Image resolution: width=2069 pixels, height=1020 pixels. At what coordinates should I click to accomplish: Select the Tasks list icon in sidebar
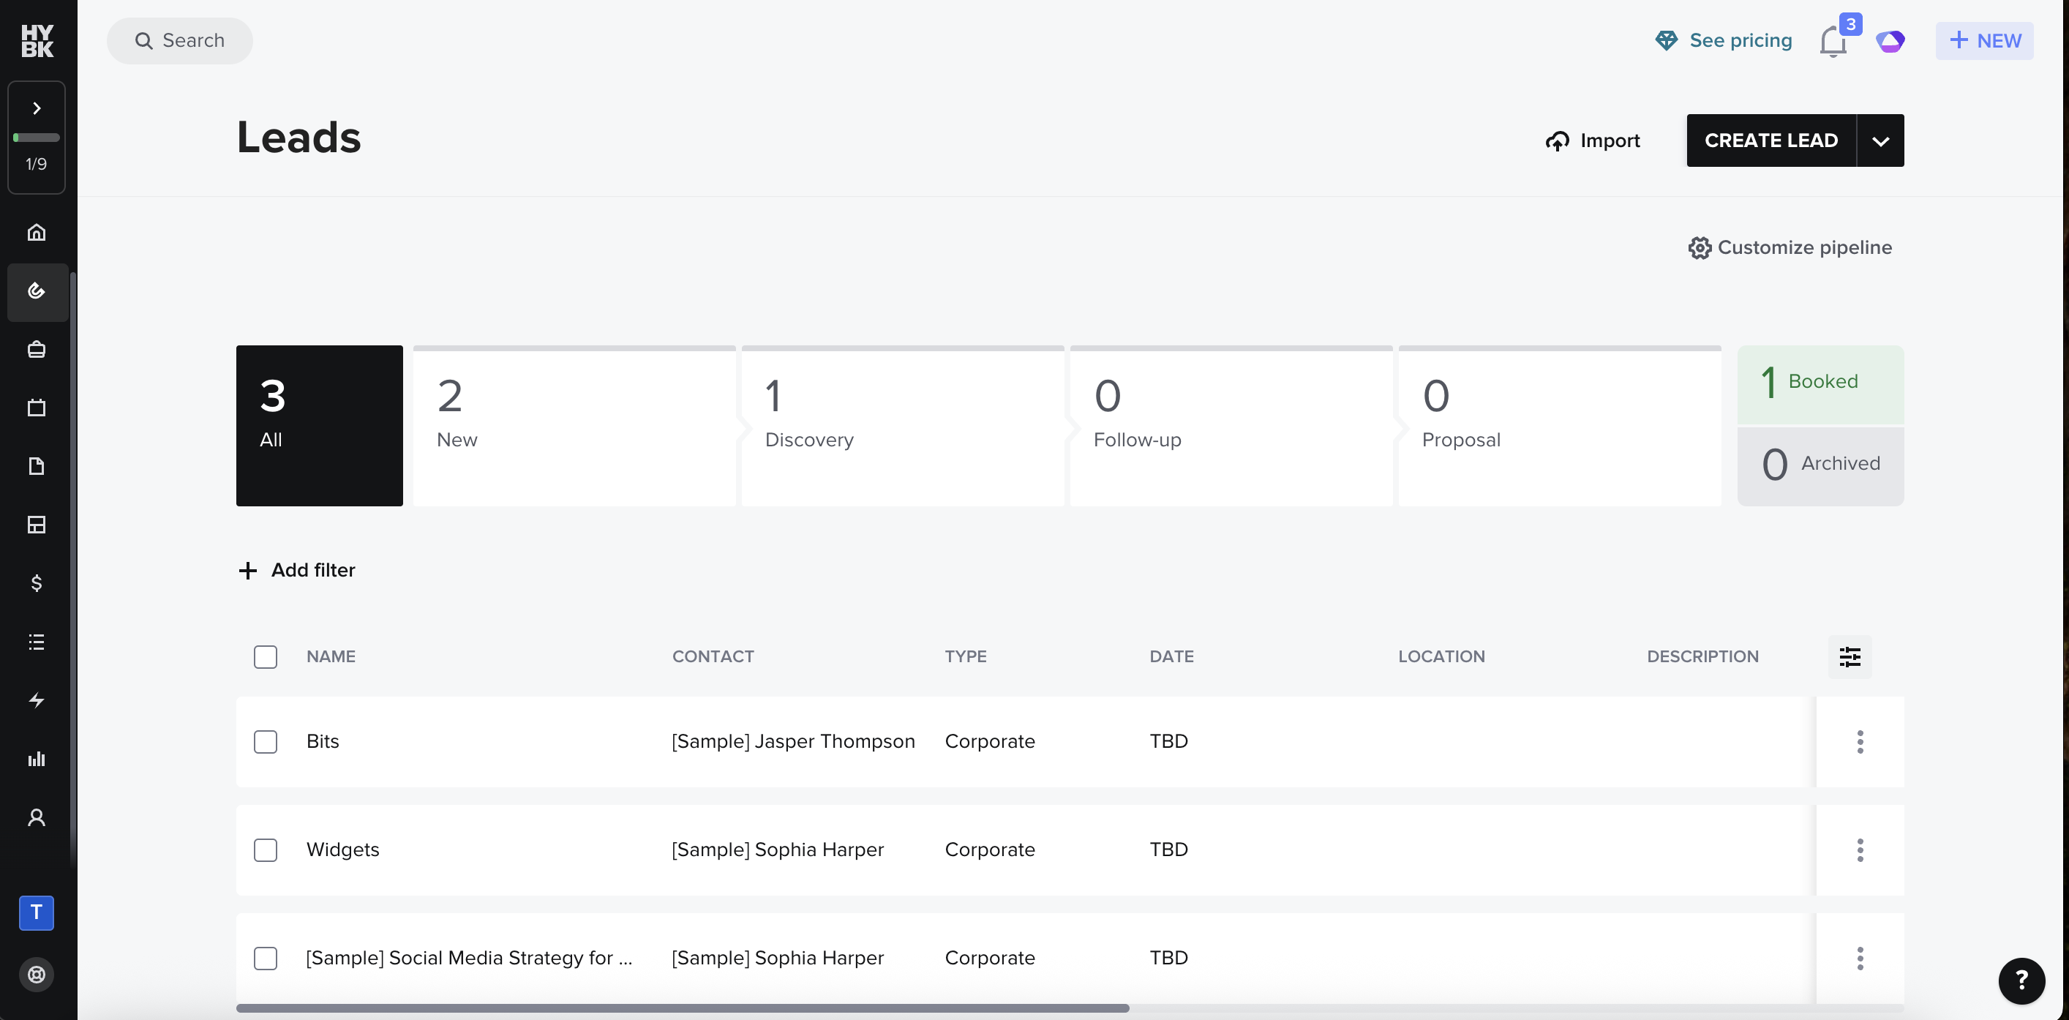coord(36,642)
